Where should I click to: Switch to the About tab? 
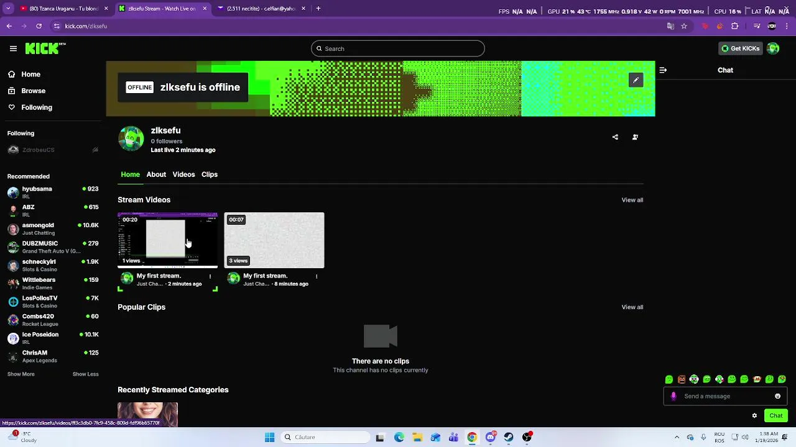tap(156, 174)
